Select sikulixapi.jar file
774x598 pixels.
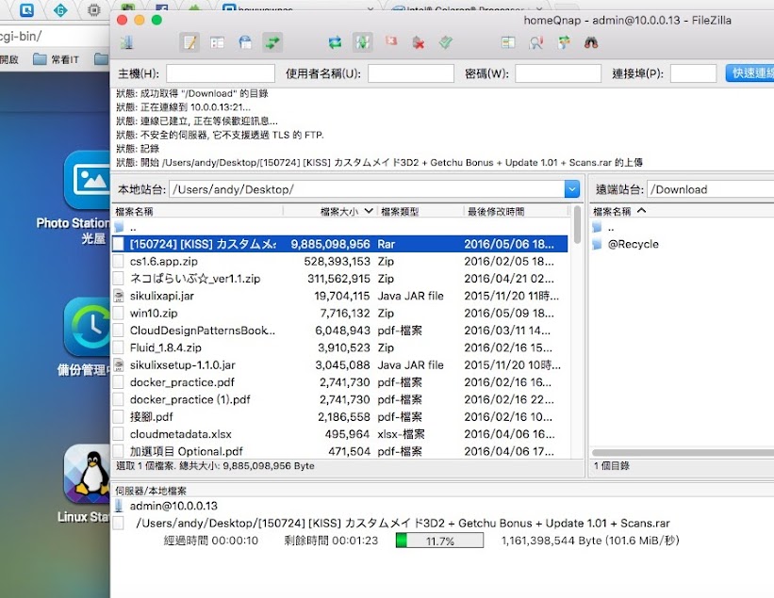tap(340, 296)
